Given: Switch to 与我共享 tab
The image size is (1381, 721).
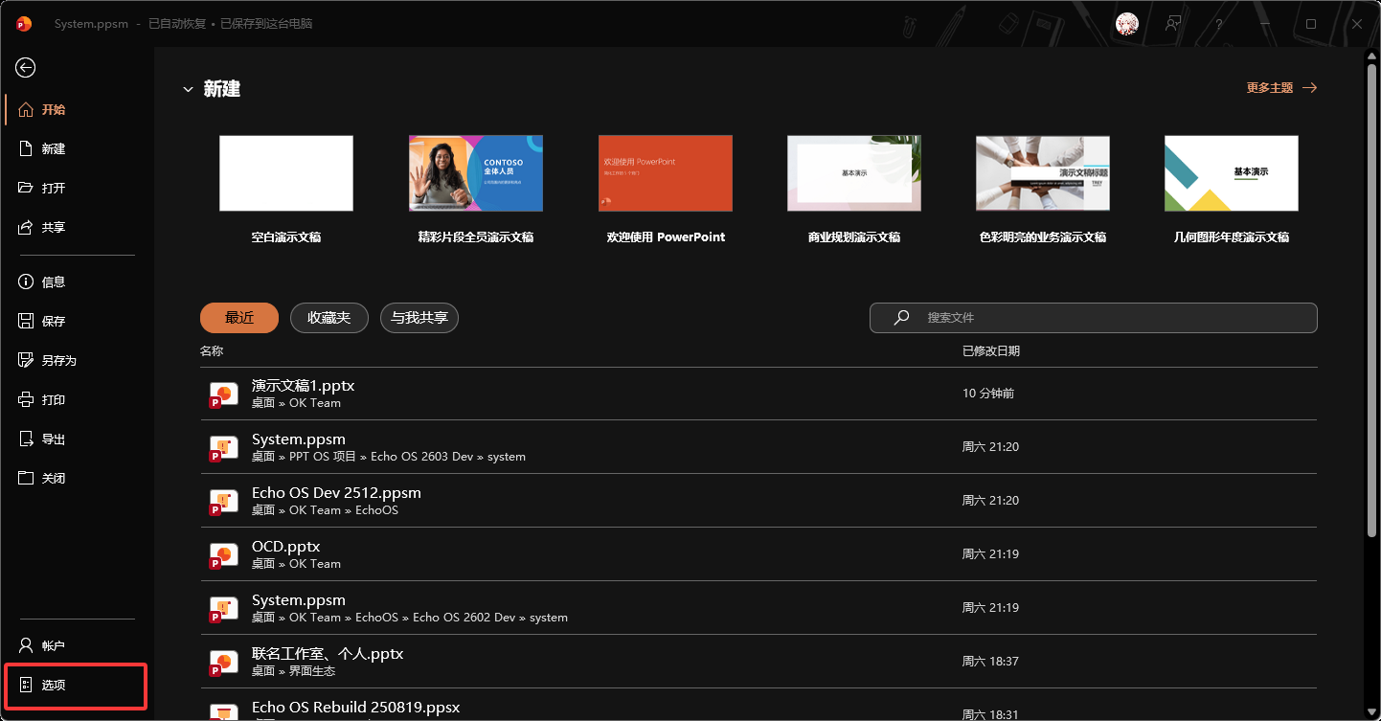Looking at the screenshot, I should (x=419, y=318).
